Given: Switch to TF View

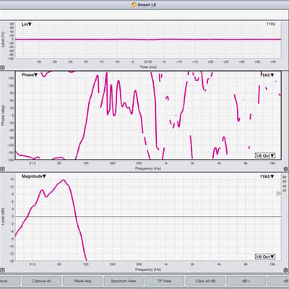Looking at the screenshot, I should (x=164, y=281).
